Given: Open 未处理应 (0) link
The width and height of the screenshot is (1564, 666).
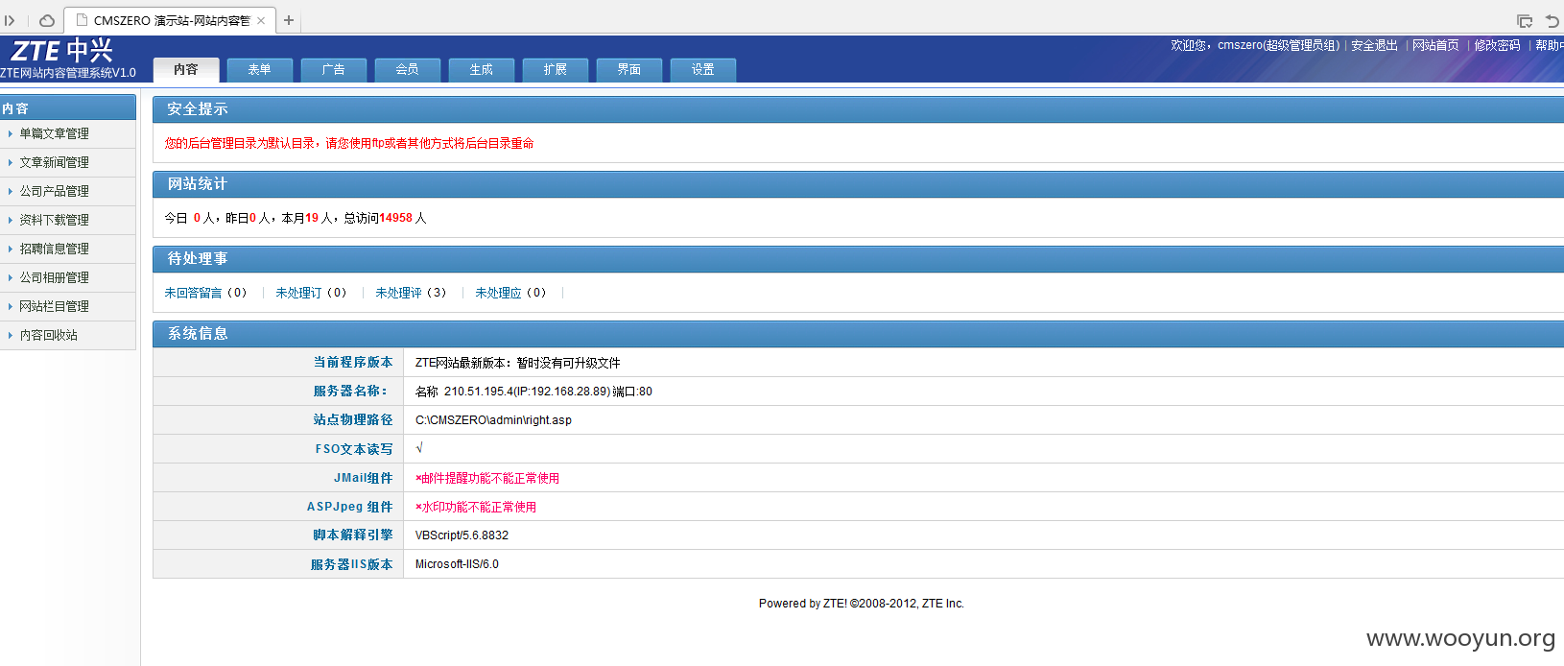Looking at the screenshot, I should (x=511, y=293).
